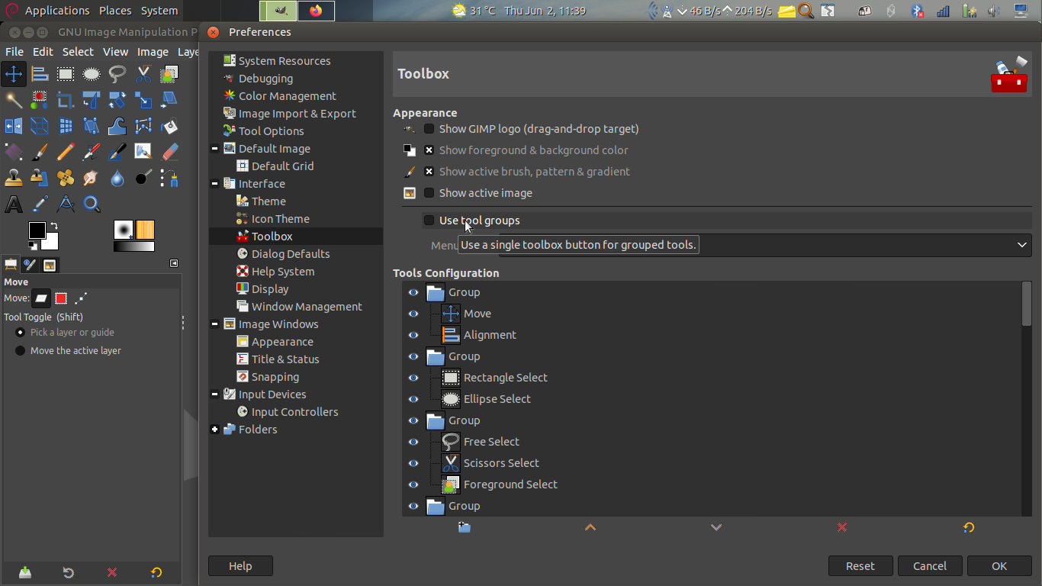
Task: Collapse the Image Windows tree node
Action: 215,324
